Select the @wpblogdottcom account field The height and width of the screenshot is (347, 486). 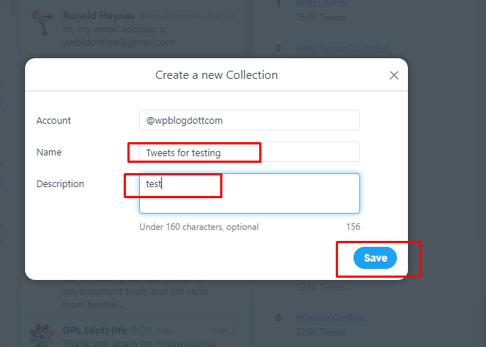pos(250,120)
